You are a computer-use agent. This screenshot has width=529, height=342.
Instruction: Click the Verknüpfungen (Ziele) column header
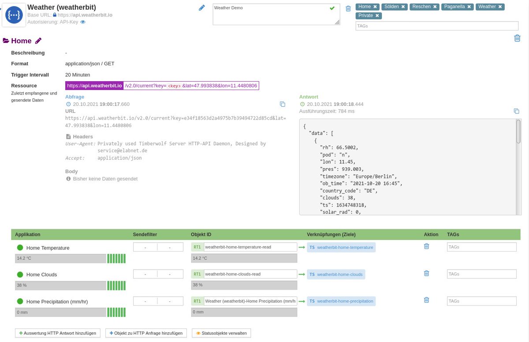[x=331, y=234]
